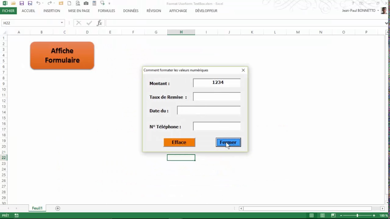Click the Taux de Remise text field

217,97
